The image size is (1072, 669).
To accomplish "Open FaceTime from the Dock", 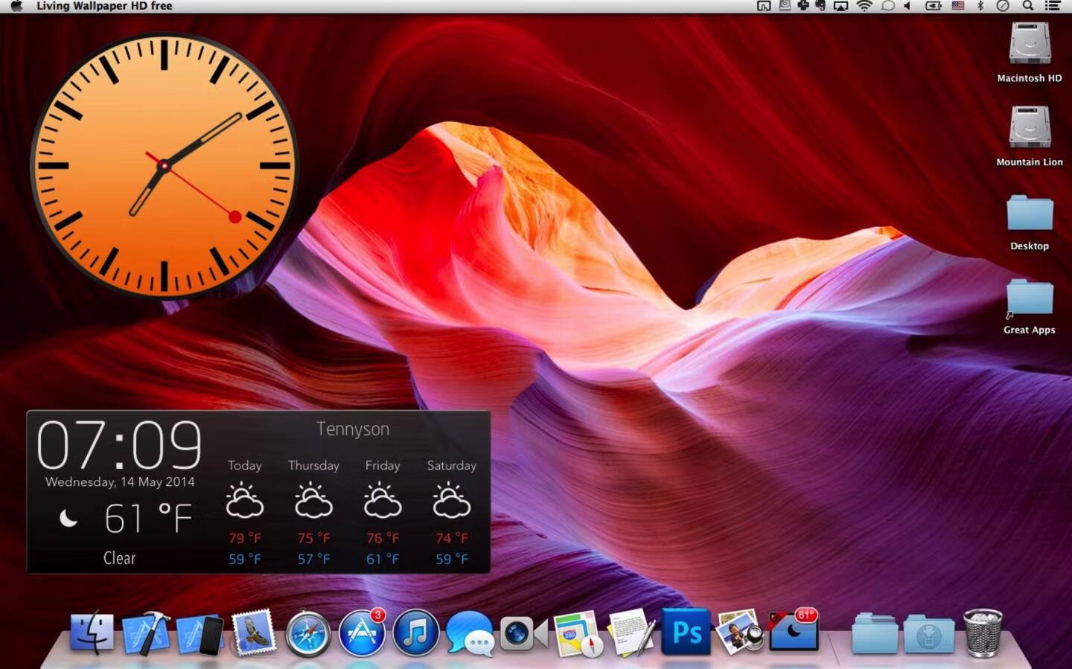I will pos(523,634).
